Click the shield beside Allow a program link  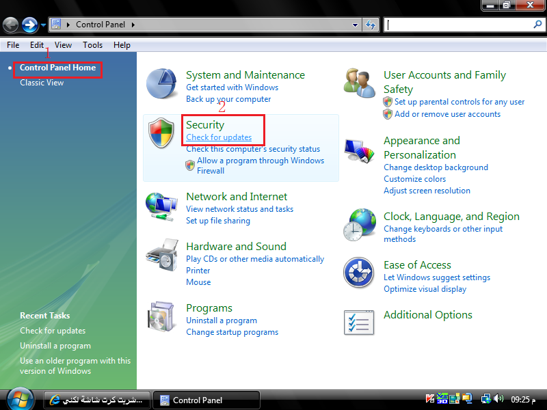click(x=190, y=165)
